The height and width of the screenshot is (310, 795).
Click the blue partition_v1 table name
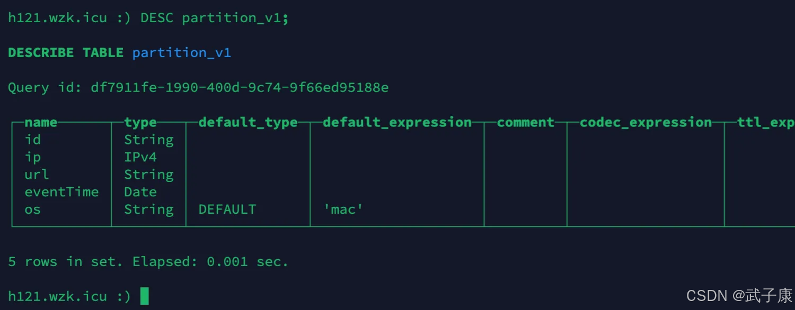tap(181, 53)
